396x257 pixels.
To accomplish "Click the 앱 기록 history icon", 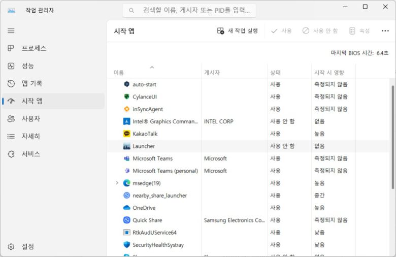I will pos(11,83).
